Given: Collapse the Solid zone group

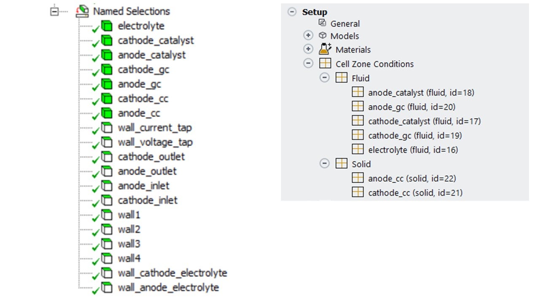Looking at the screenshot, I should [x=324, y=164].
